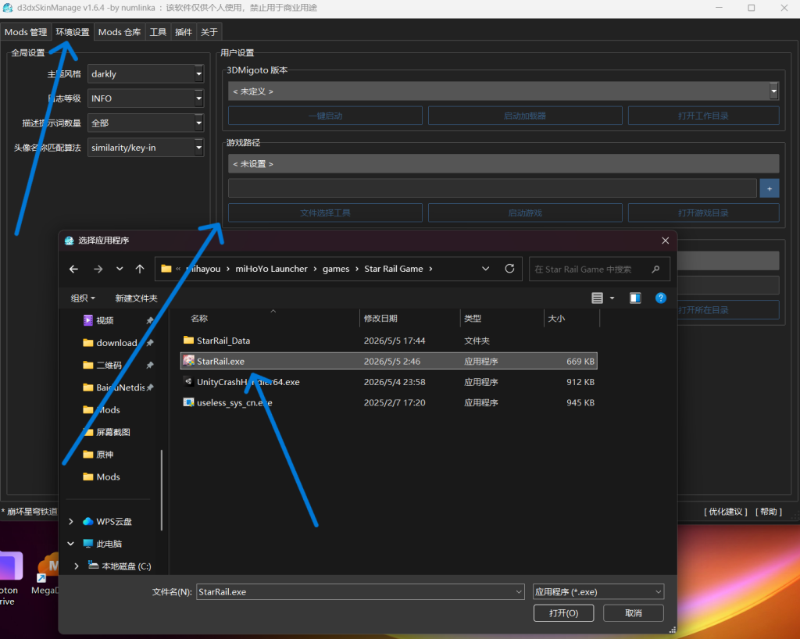
Task: Open address bar path dropdown
Action: pyautogui.click(x=485, y=269)
